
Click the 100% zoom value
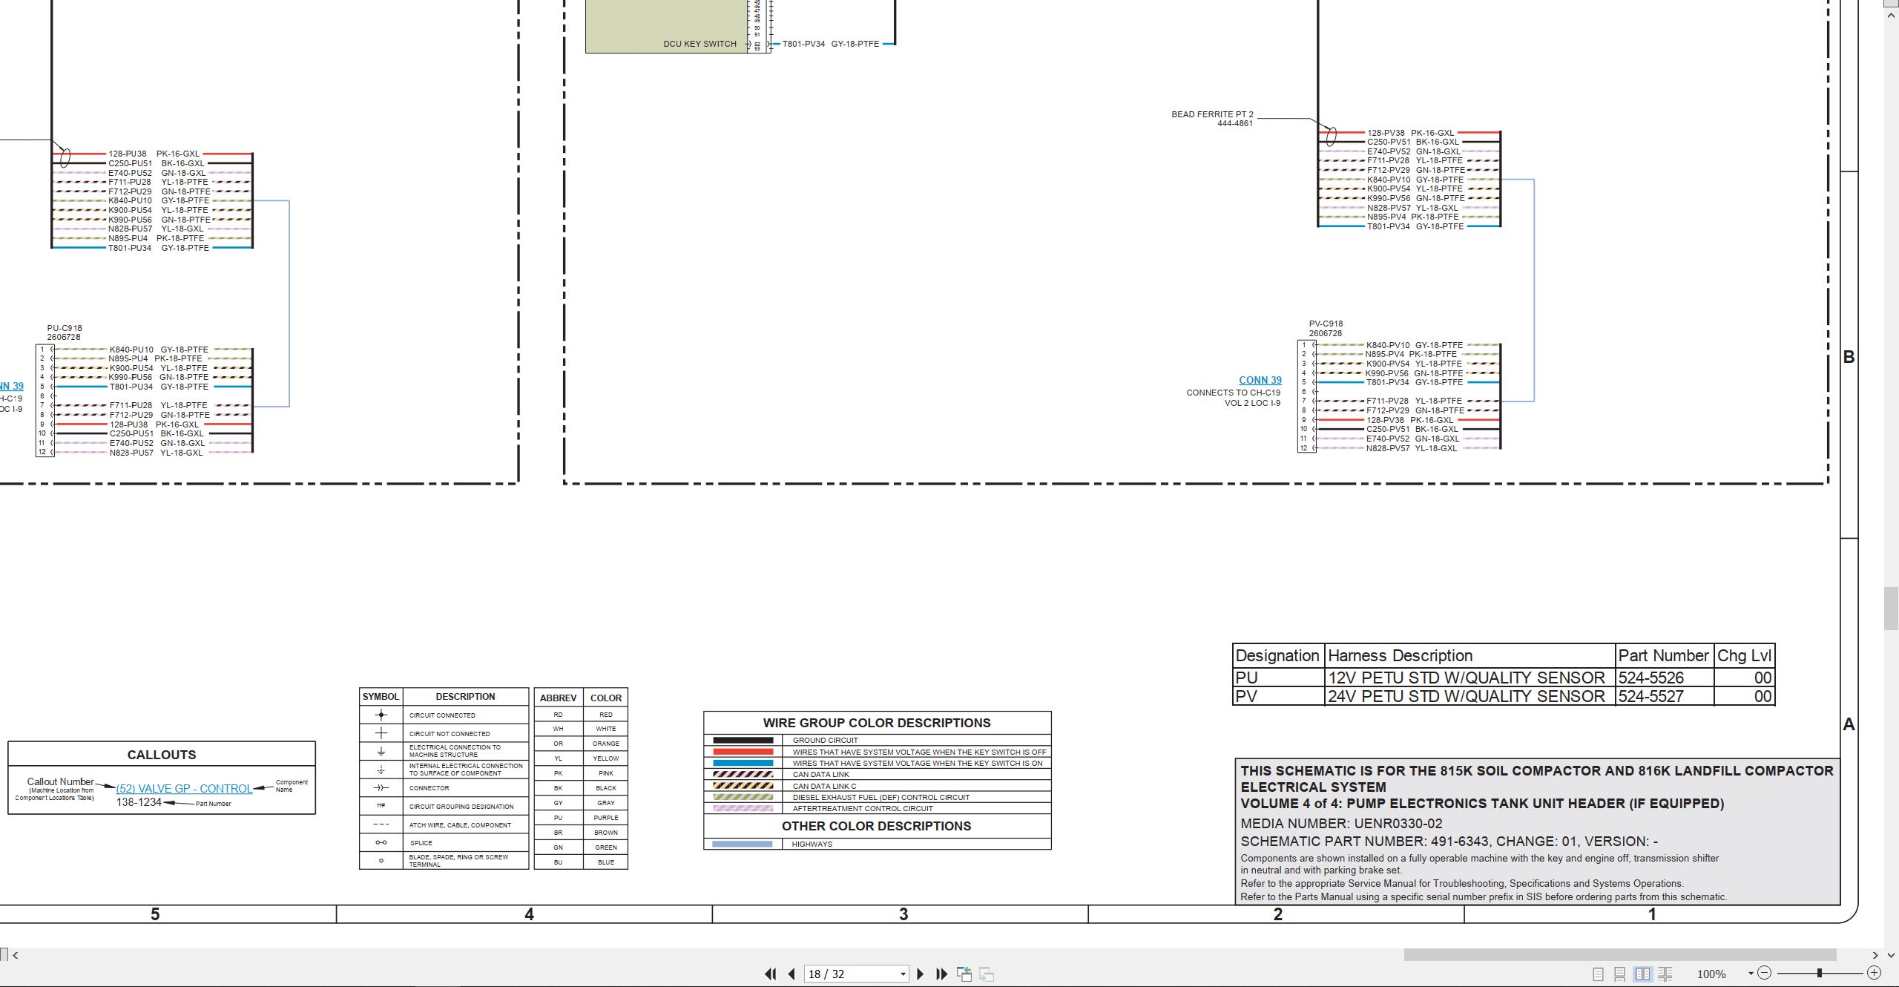(x=1711, y=974)
